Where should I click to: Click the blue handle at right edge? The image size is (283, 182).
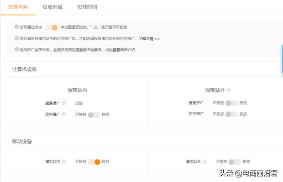pyautogui.click(x=282, y=59)
